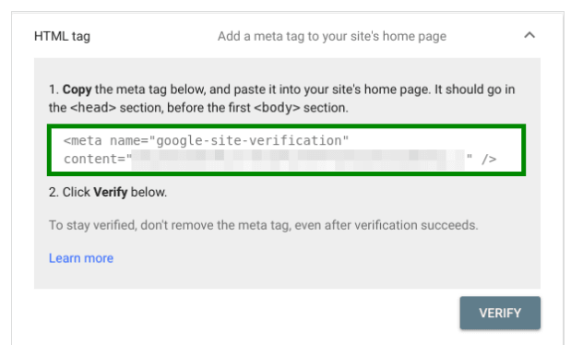Click the 'even after verification succeeds' phrase
571x345 pixels.
click(x=386, y=225)
